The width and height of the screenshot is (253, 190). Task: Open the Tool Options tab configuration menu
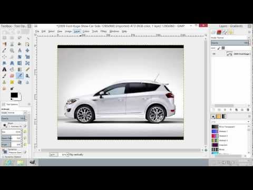[x=29, y=104]
